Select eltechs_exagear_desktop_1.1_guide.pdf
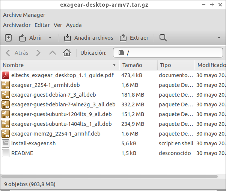This screenshot has height=191, width=226. point(62,75)
